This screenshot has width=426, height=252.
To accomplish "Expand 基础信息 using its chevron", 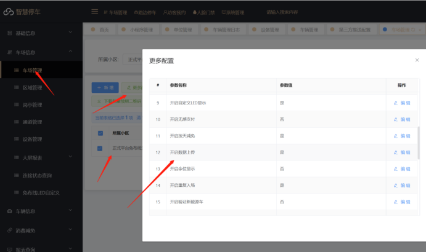I will pos(70,32).
